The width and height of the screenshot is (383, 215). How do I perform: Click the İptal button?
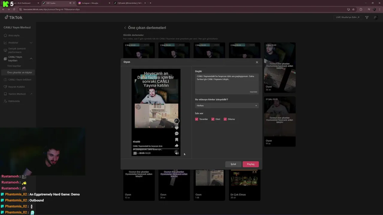click(x=233, y=164)
